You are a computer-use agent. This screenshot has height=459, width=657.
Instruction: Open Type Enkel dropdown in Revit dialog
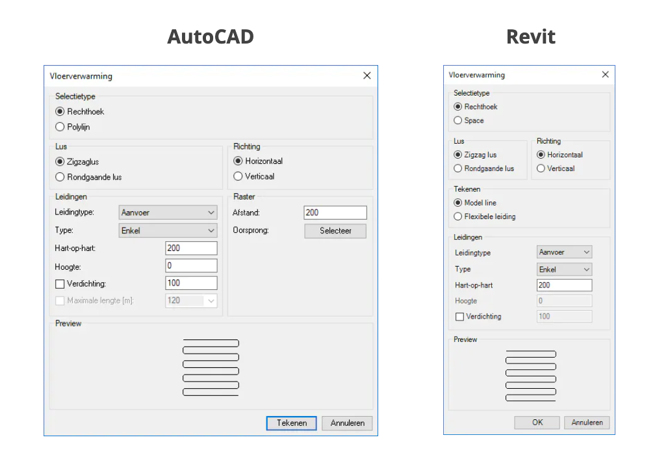tap(565, 269)
